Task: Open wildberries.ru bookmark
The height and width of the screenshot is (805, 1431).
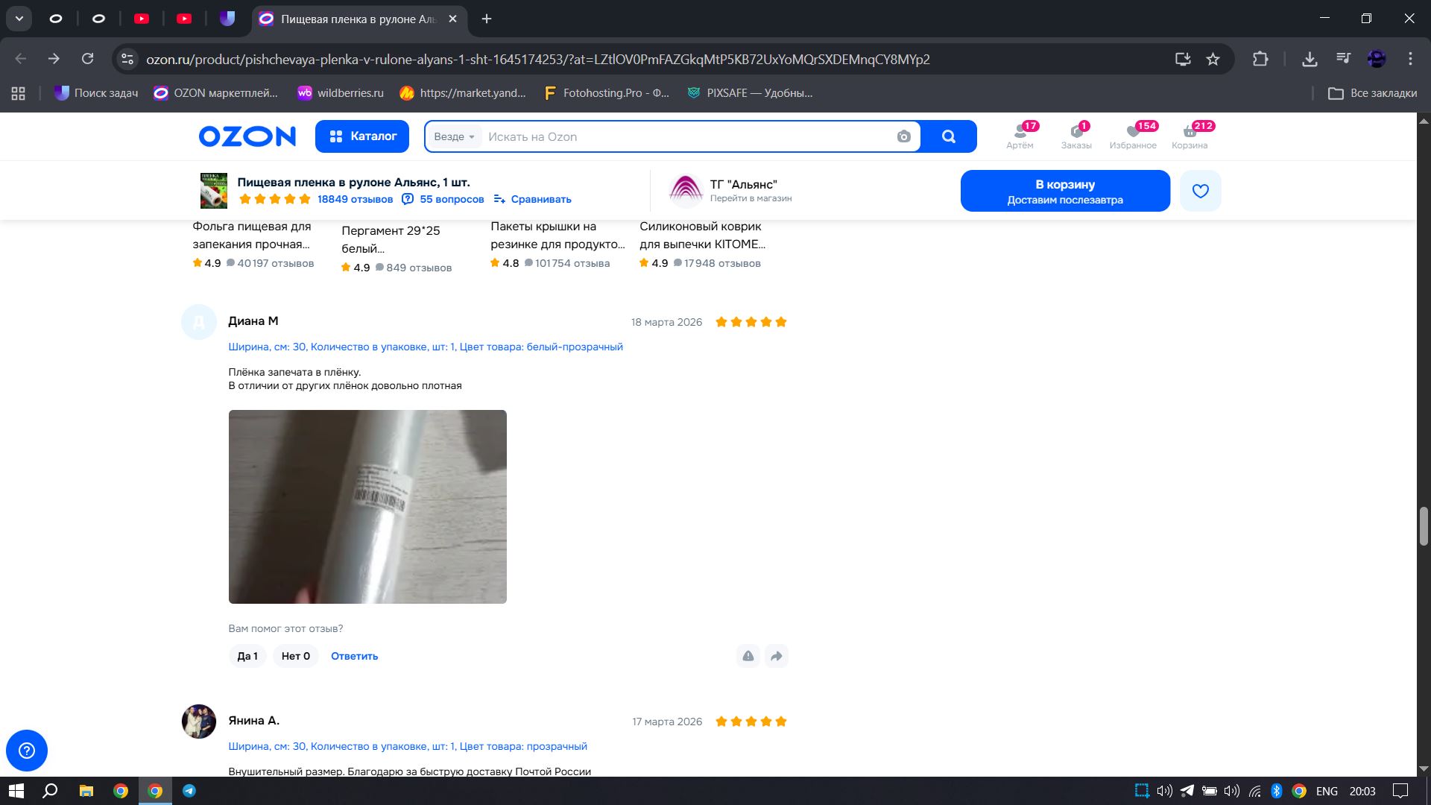Action: [x=341, y=93]
